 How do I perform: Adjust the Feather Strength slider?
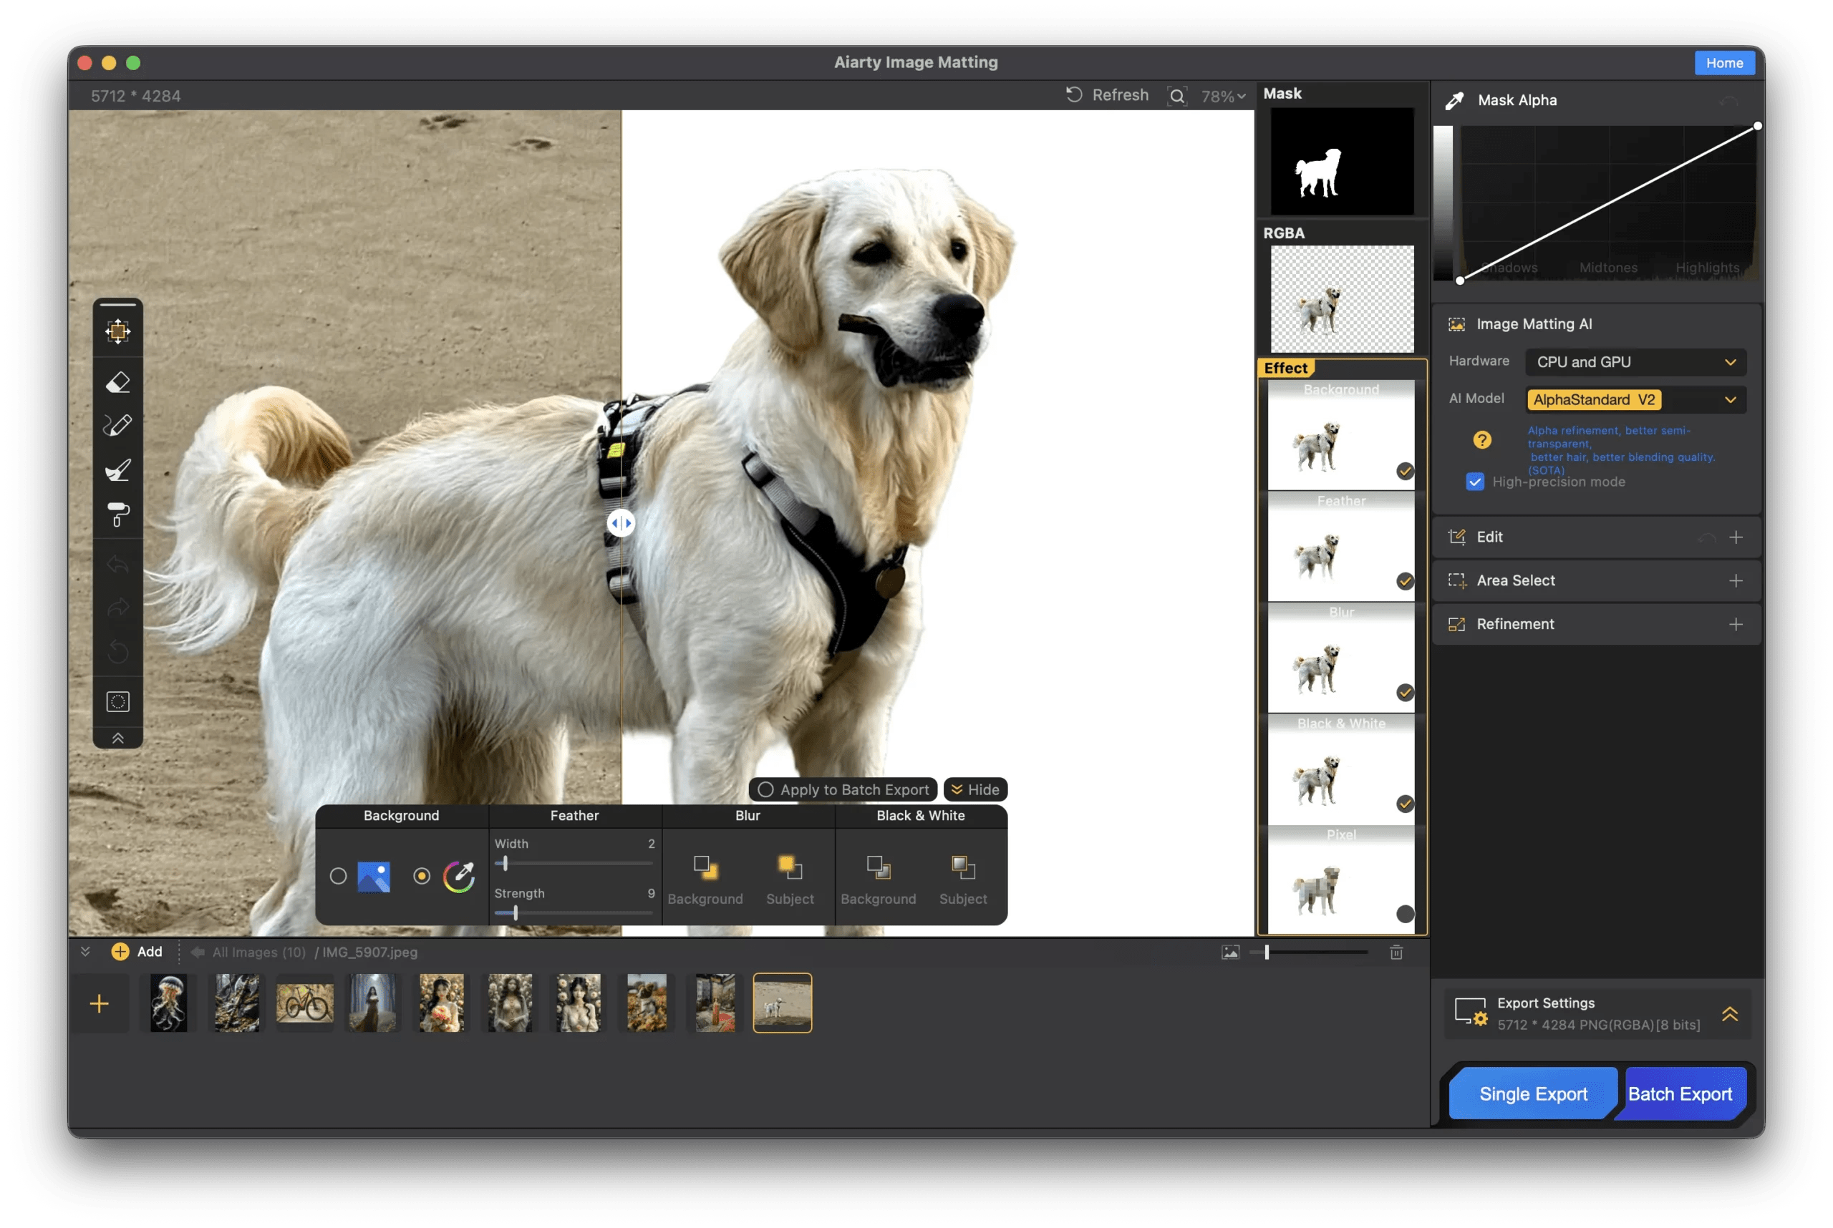pyautogui.click(x=516, y=913)
